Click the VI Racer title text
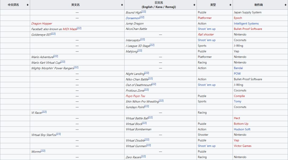 click(37, 113)
